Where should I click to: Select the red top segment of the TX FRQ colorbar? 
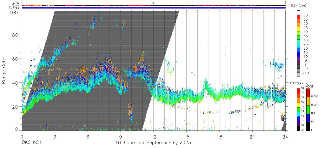tap(298, 91)
